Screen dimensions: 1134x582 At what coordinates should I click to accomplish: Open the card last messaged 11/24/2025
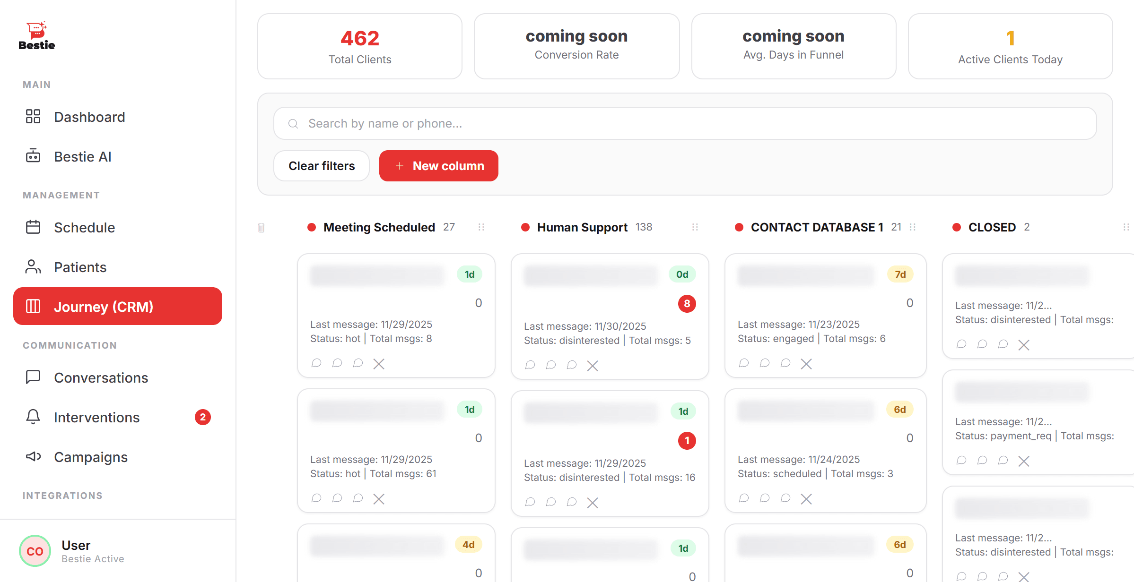pyautogui.click(x=825, y=451)
